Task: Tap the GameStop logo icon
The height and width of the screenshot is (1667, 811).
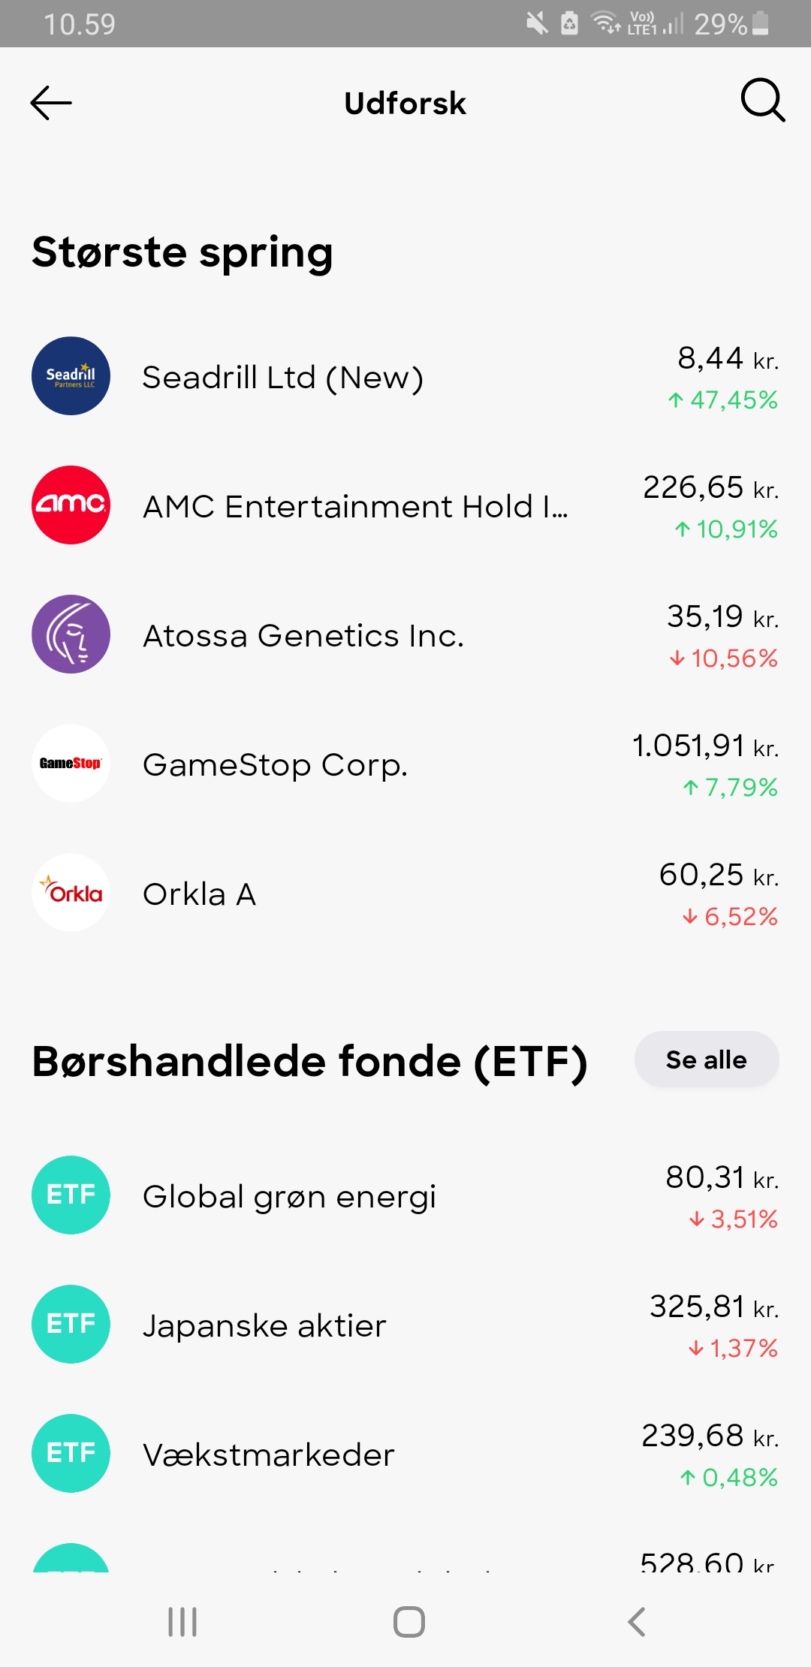Action: [x=71, y=764]
